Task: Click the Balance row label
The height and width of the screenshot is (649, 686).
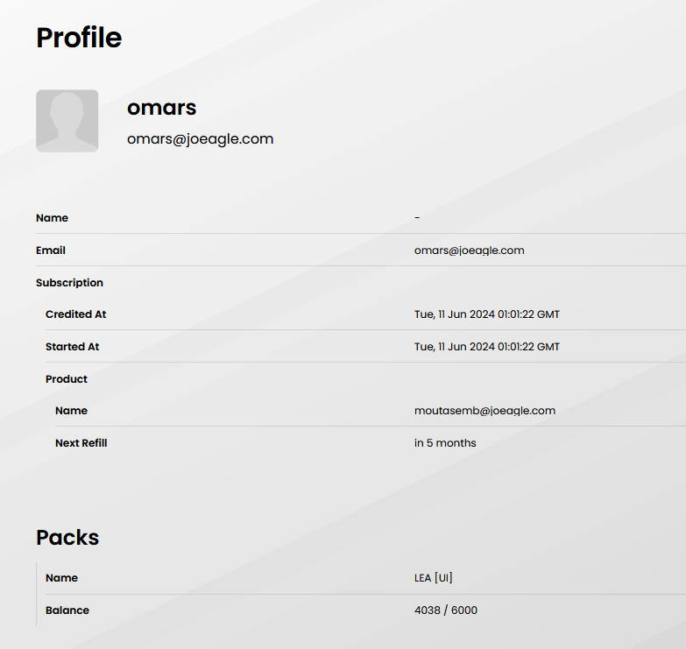Action: point(67,610)
